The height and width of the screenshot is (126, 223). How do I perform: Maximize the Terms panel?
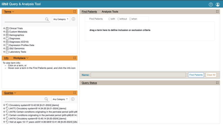[75, 12]
